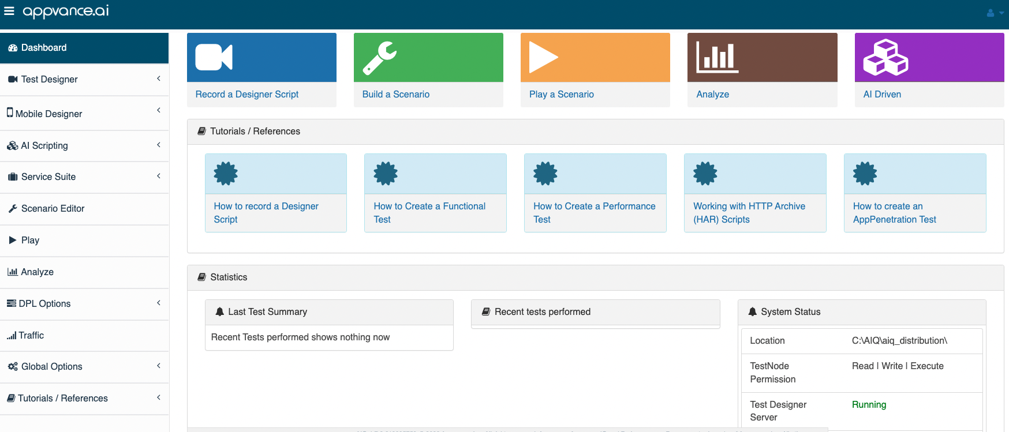The width and height of the screenshot is (1009, 432).
Task: Open the Record a Designer Script link
Action: coord(246,95)
